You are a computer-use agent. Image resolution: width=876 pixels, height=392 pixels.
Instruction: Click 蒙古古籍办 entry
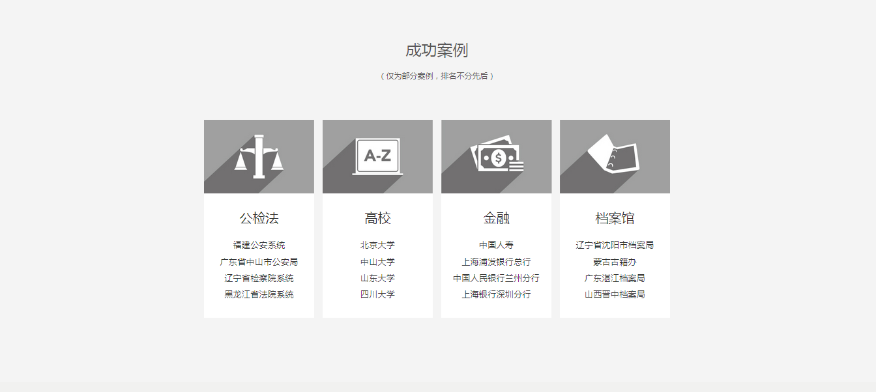coord(615,262)
